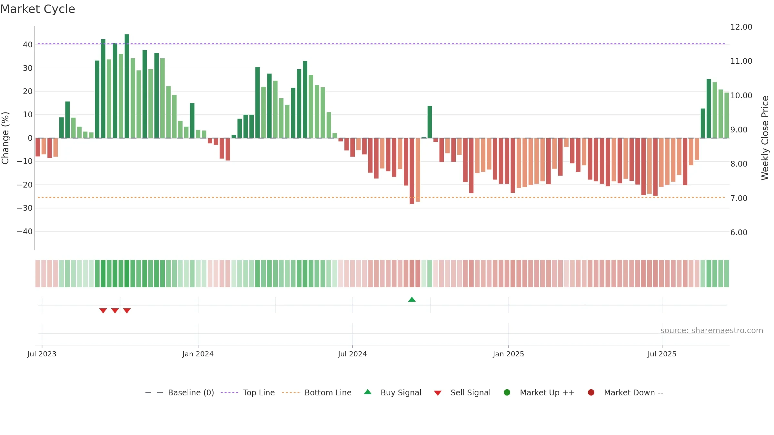Toggle Baseline (0) legend entry
The height and width of the screenshot is (435, 774).
180,392
